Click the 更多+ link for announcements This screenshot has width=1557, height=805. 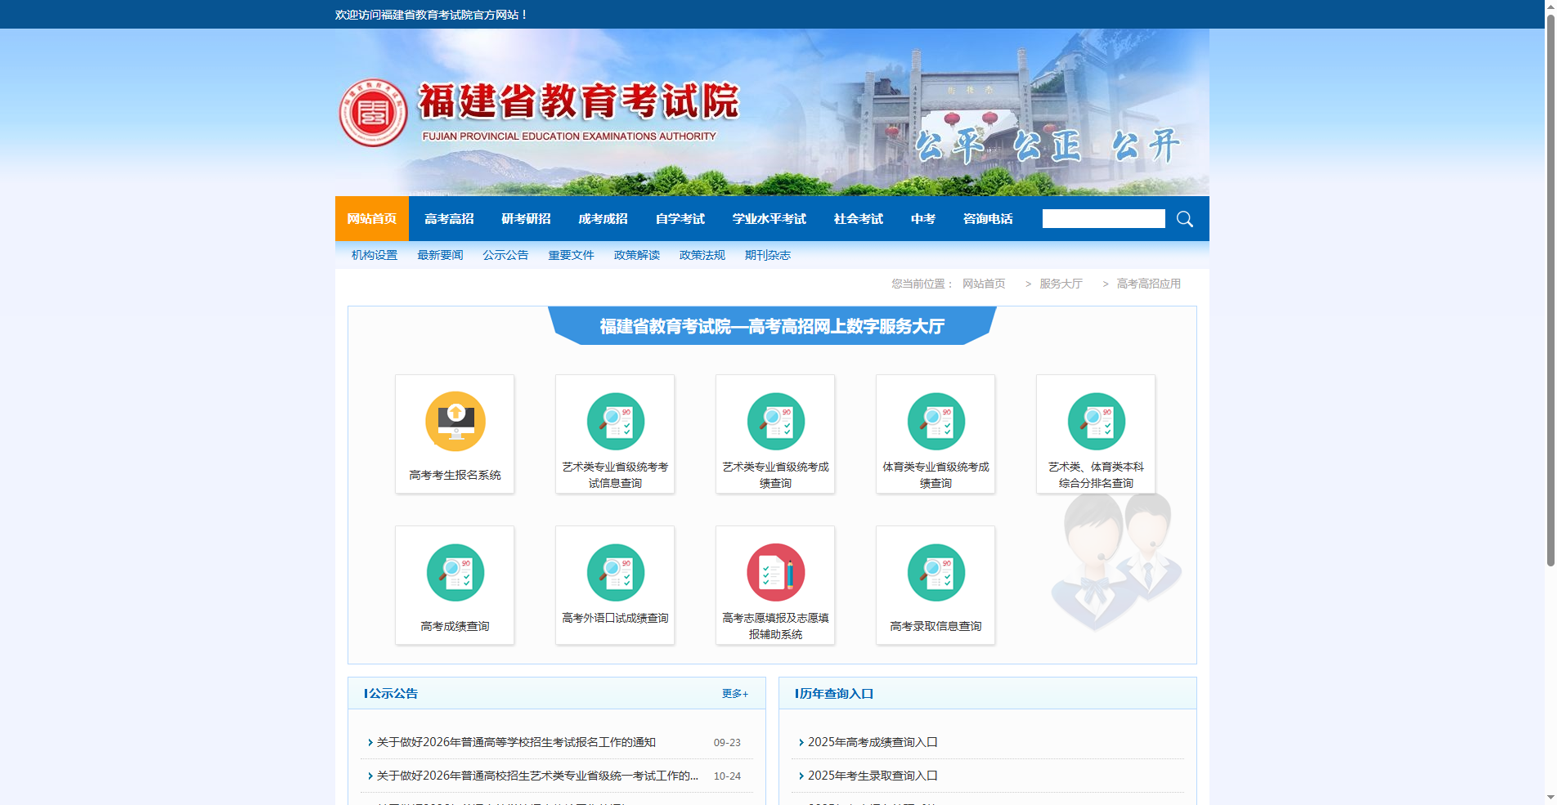click(x=734, y=693)
